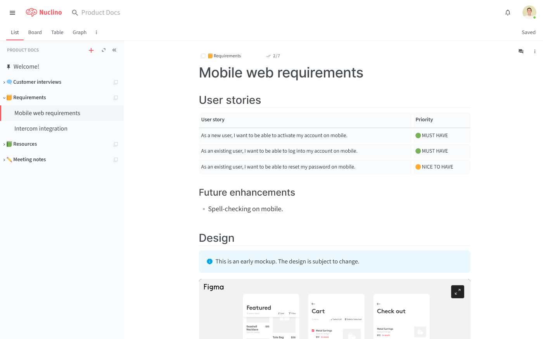
Task: Create a new item with the red plus icon
Action: [91, 50]
